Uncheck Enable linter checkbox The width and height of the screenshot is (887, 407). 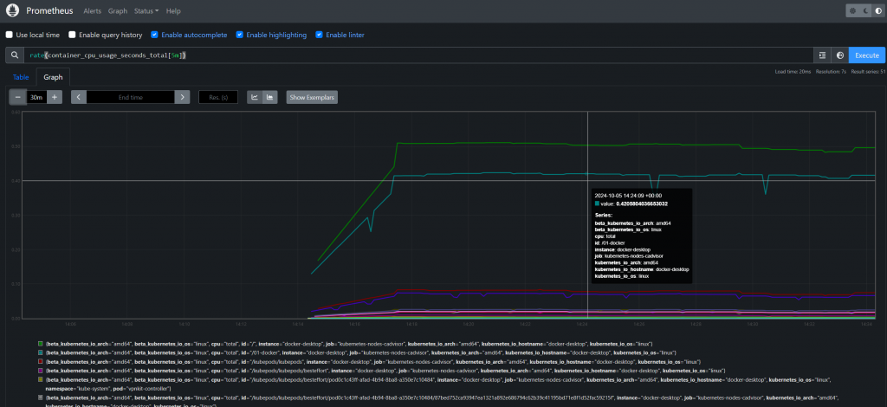pos(319,35)
